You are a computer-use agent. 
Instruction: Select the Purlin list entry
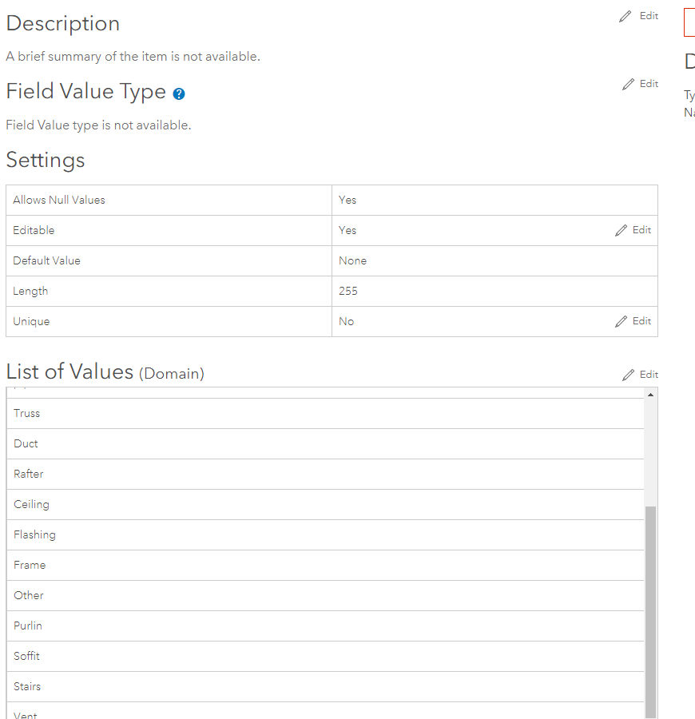[x=28, y=626]
